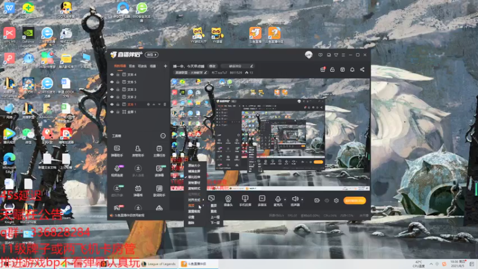The height and width of the screenshot is (269, 478).
Task: Add a new scene with plus icon
Action: click(166, 66)
